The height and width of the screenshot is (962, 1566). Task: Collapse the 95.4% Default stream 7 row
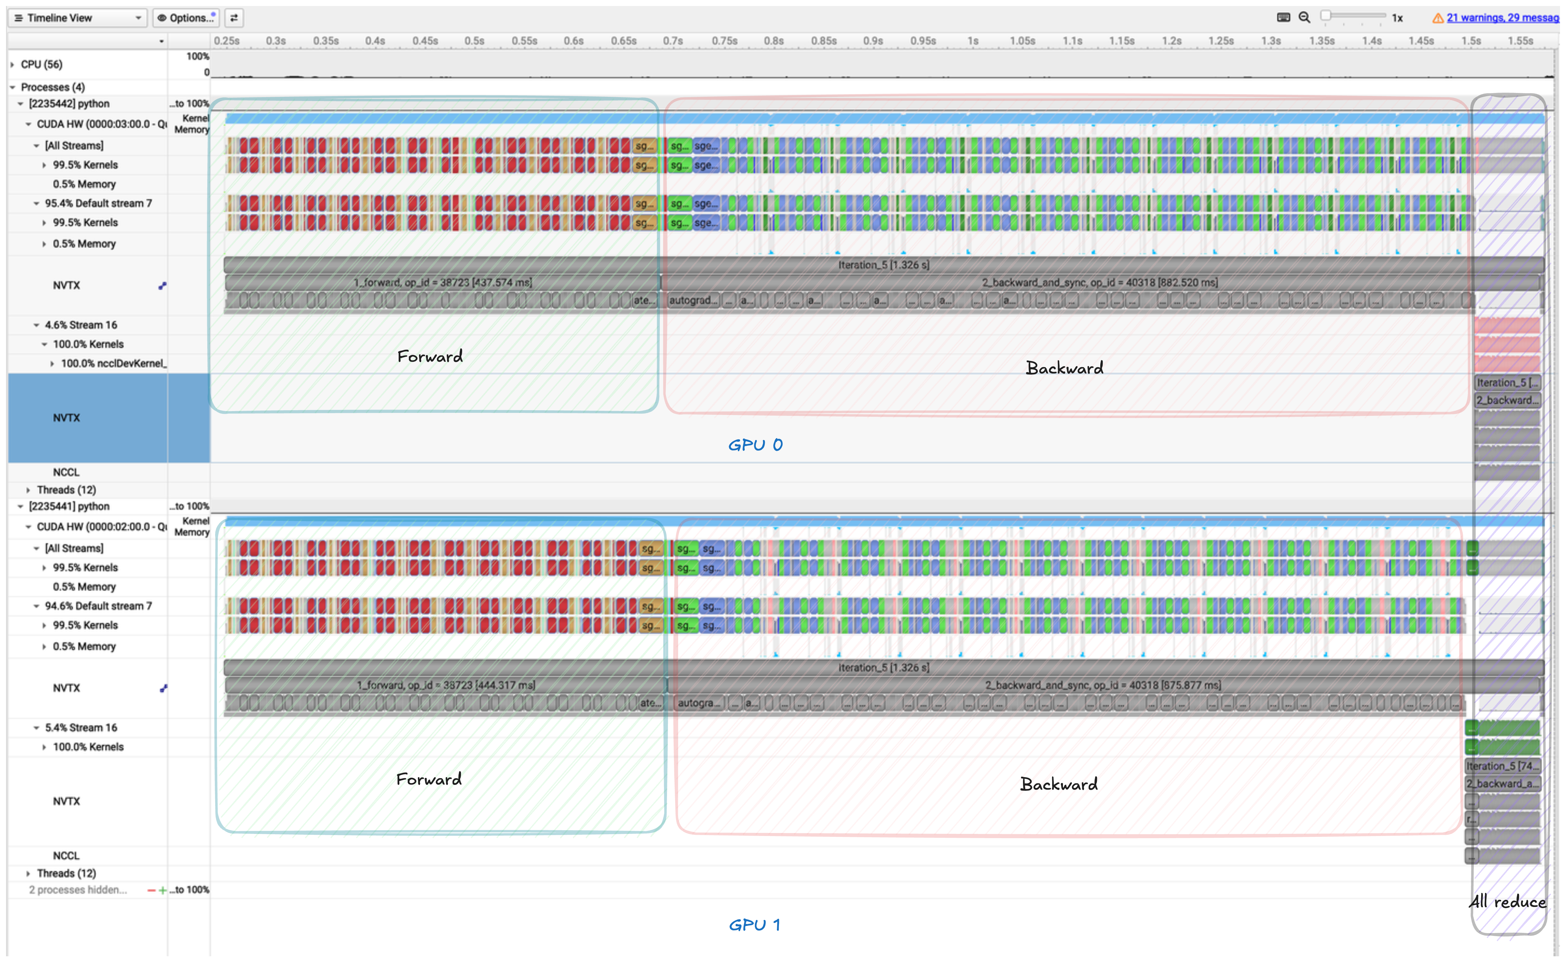pyautogui.click(x=36, y=203)
